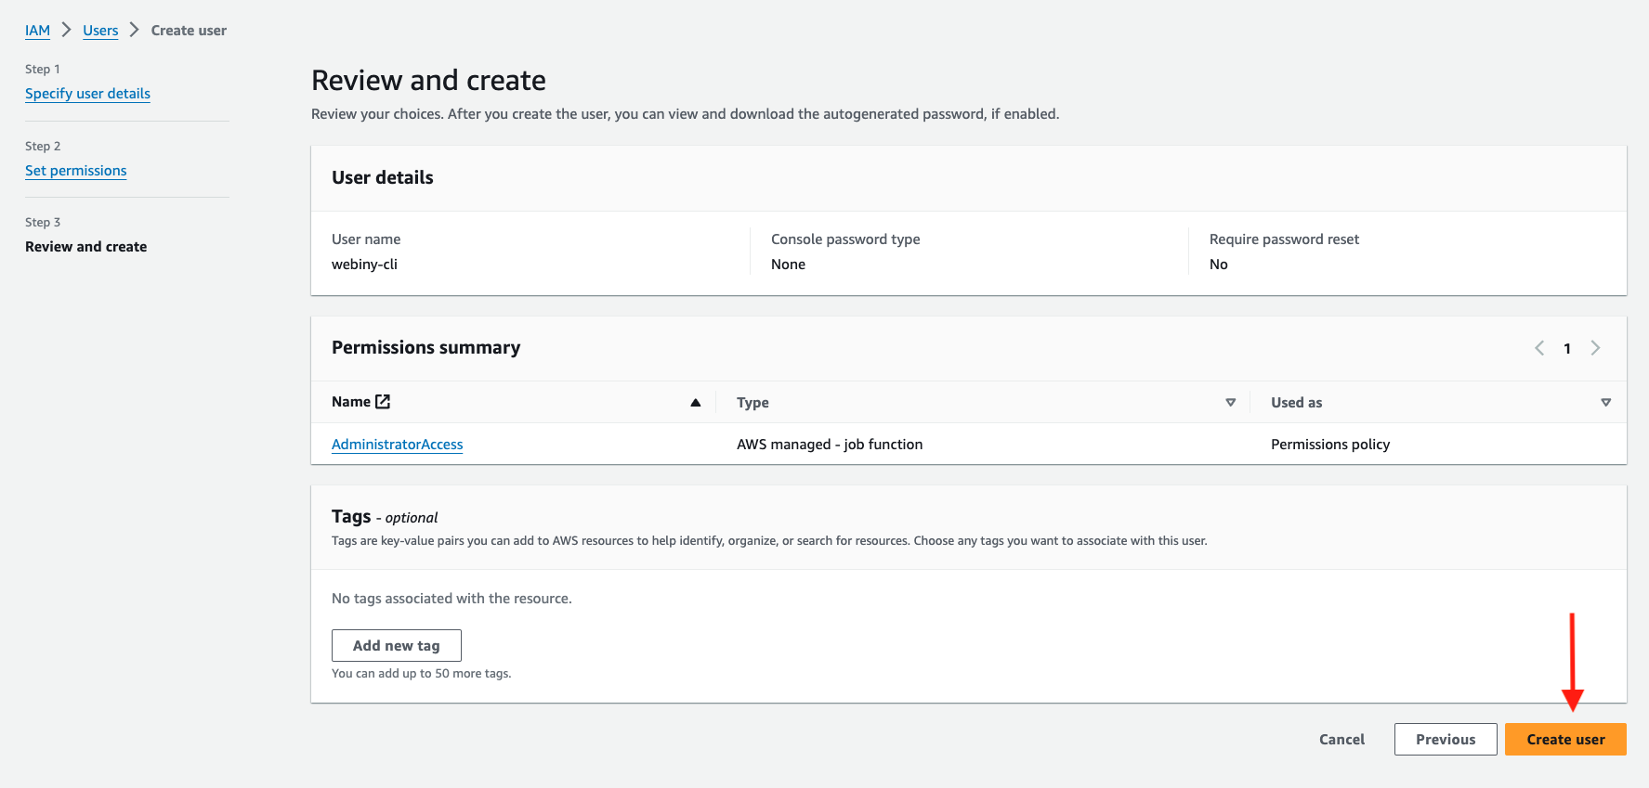The width and height of the screenshot is (1649, 788).
Task: Click the next page chevron in pagination
Action: tap(1595, 348)
